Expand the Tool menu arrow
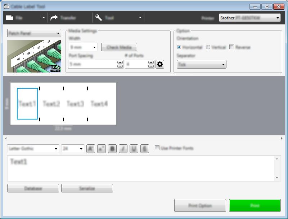 point(140,18)
